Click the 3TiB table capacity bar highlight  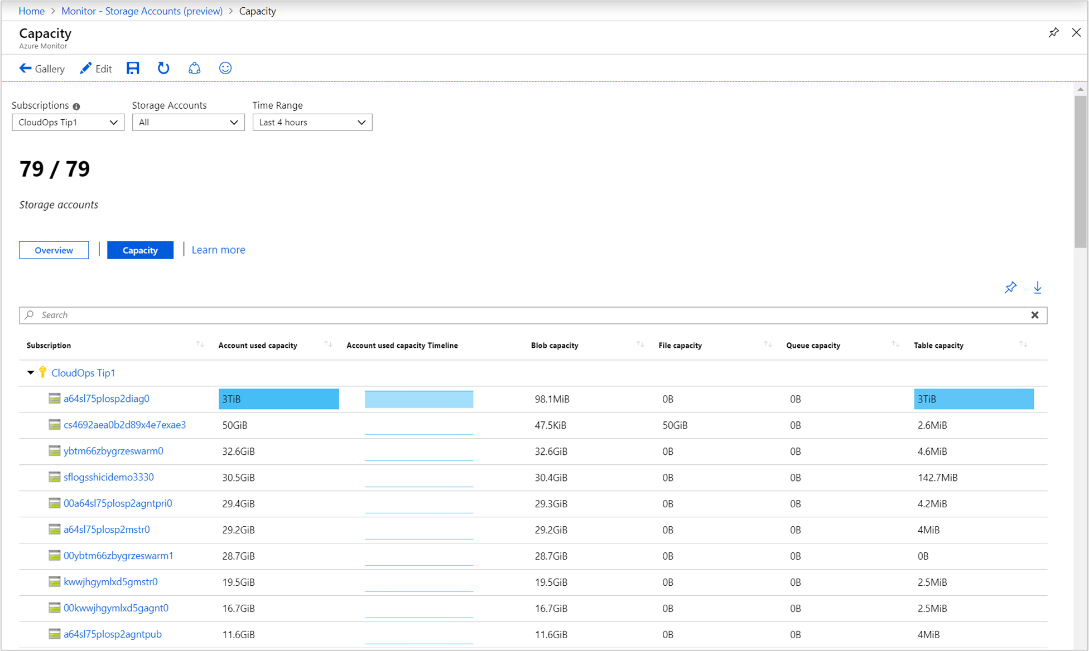click(974, 399)
